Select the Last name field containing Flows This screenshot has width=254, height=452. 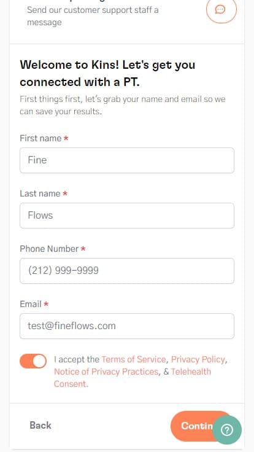pyautogui.click(x=127, y=216)
